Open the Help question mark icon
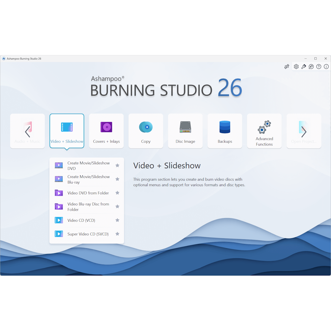 (319, 67)
